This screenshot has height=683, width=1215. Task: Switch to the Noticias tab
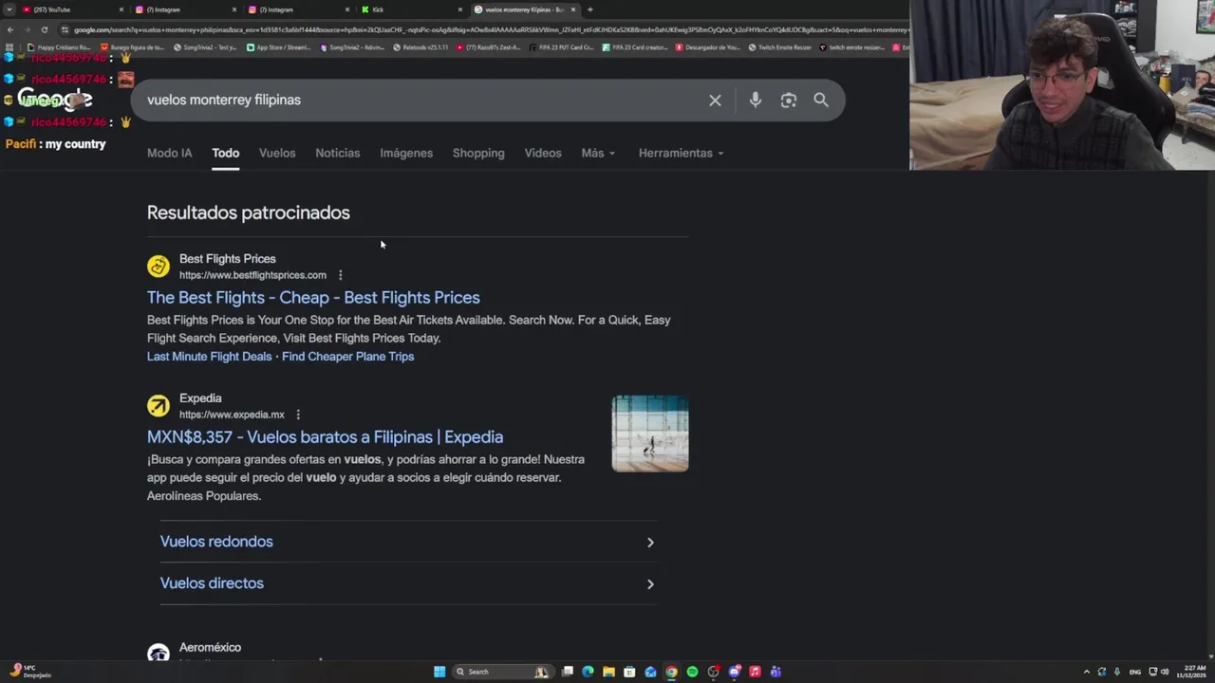tap(337, 153)
